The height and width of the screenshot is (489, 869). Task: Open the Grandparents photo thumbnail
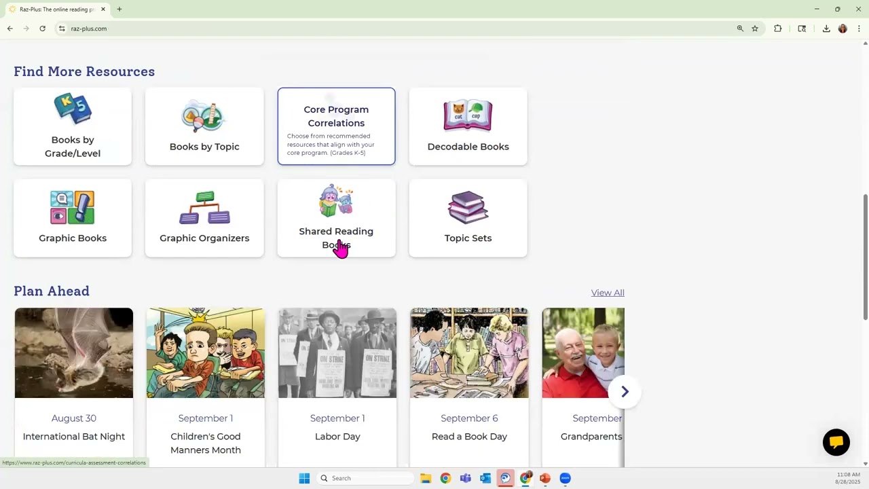point(583,353)
